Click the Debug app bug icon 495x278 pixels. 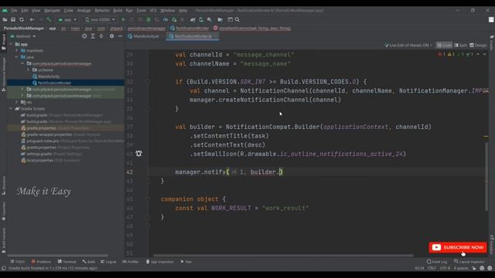click(148, 19)
